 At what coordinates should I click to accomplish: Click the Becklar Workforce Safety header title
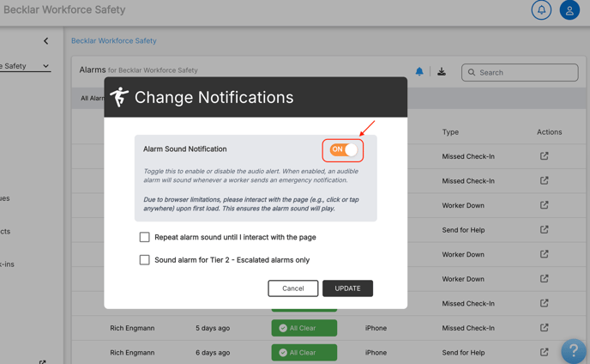tap(64, 9)
